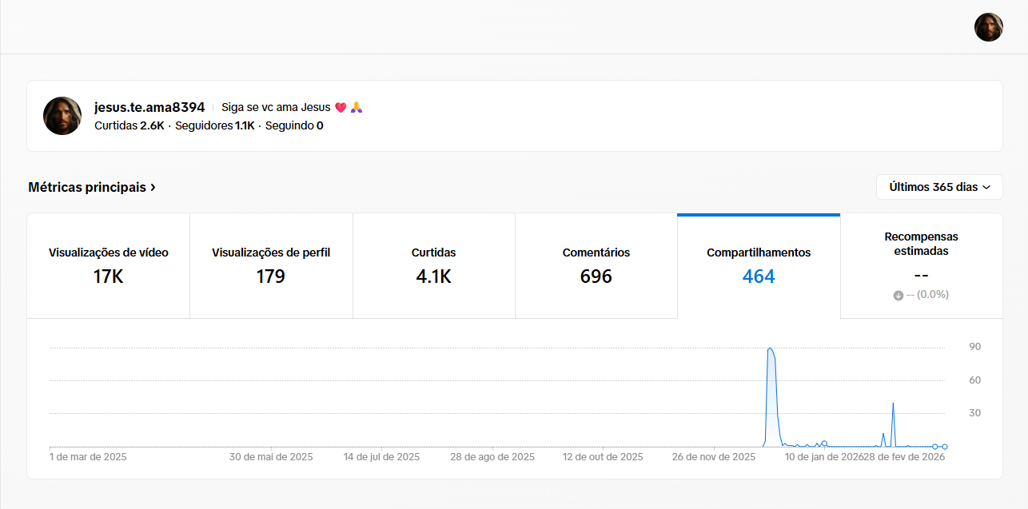Select the Visualizações de perfil metric tab
Screen dimensions: 1028x509
click(271, 265)
